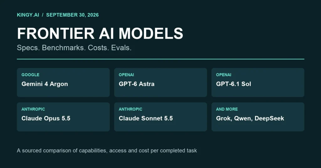Click the OPENAI label above GPT-6.1 Sol
This screenshot has width=321, height=168.
(x=224, y=75)
